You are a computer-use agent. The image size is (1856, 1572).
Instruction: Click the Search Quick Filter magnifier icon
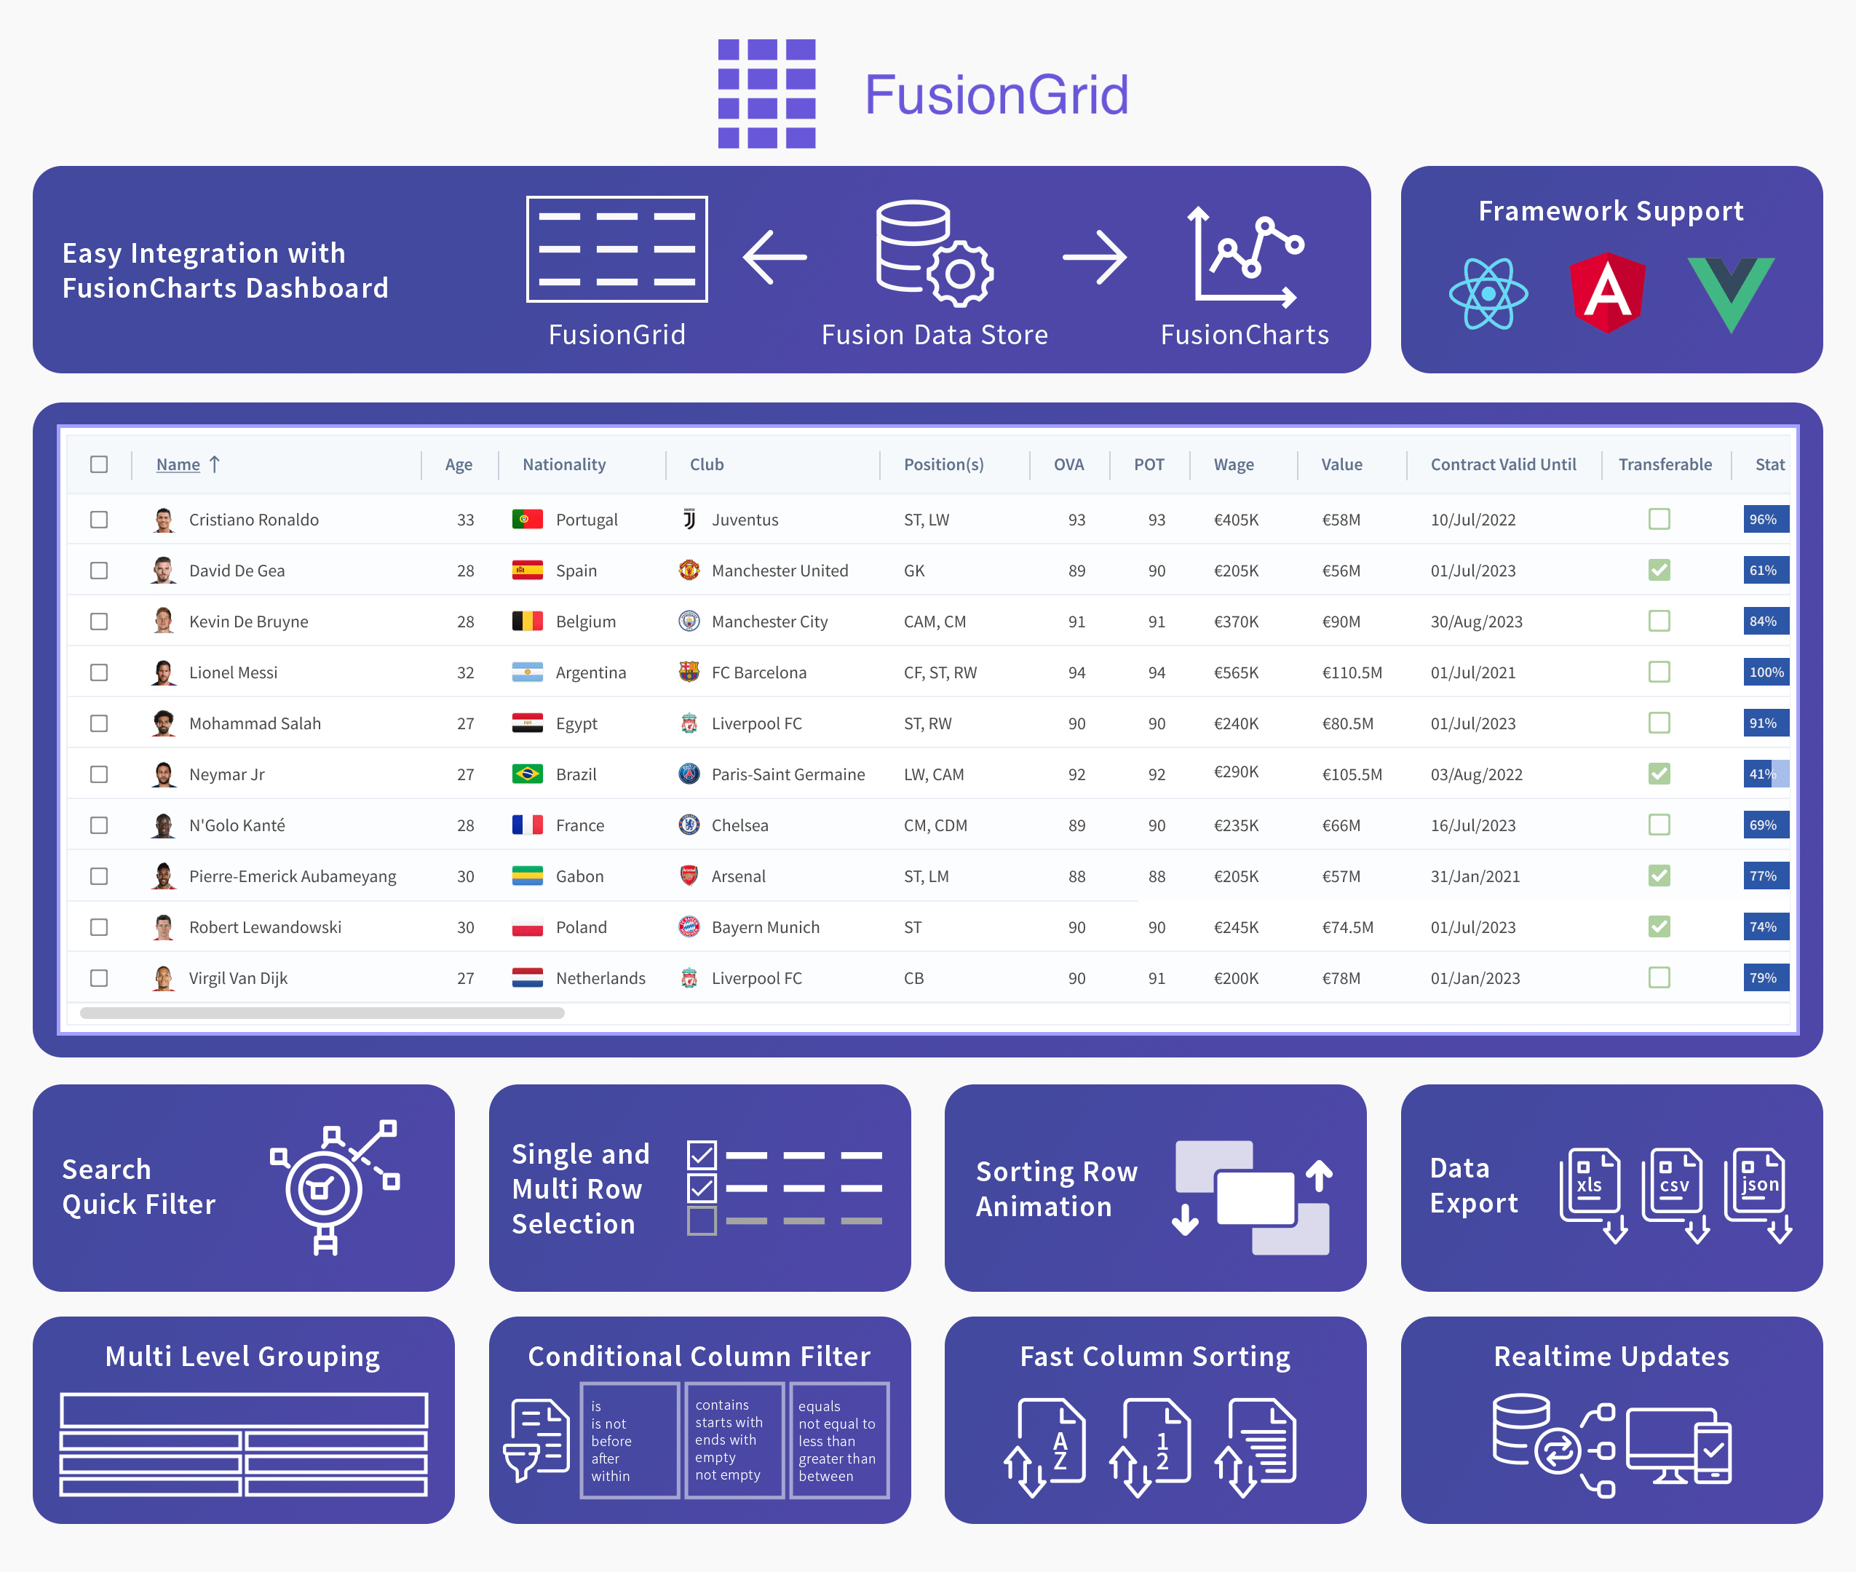[x=334, y=1187]
